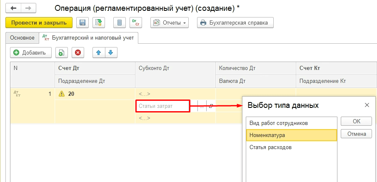Click the forward navigation arrow
Screen dimensions: 377x182
28,8
